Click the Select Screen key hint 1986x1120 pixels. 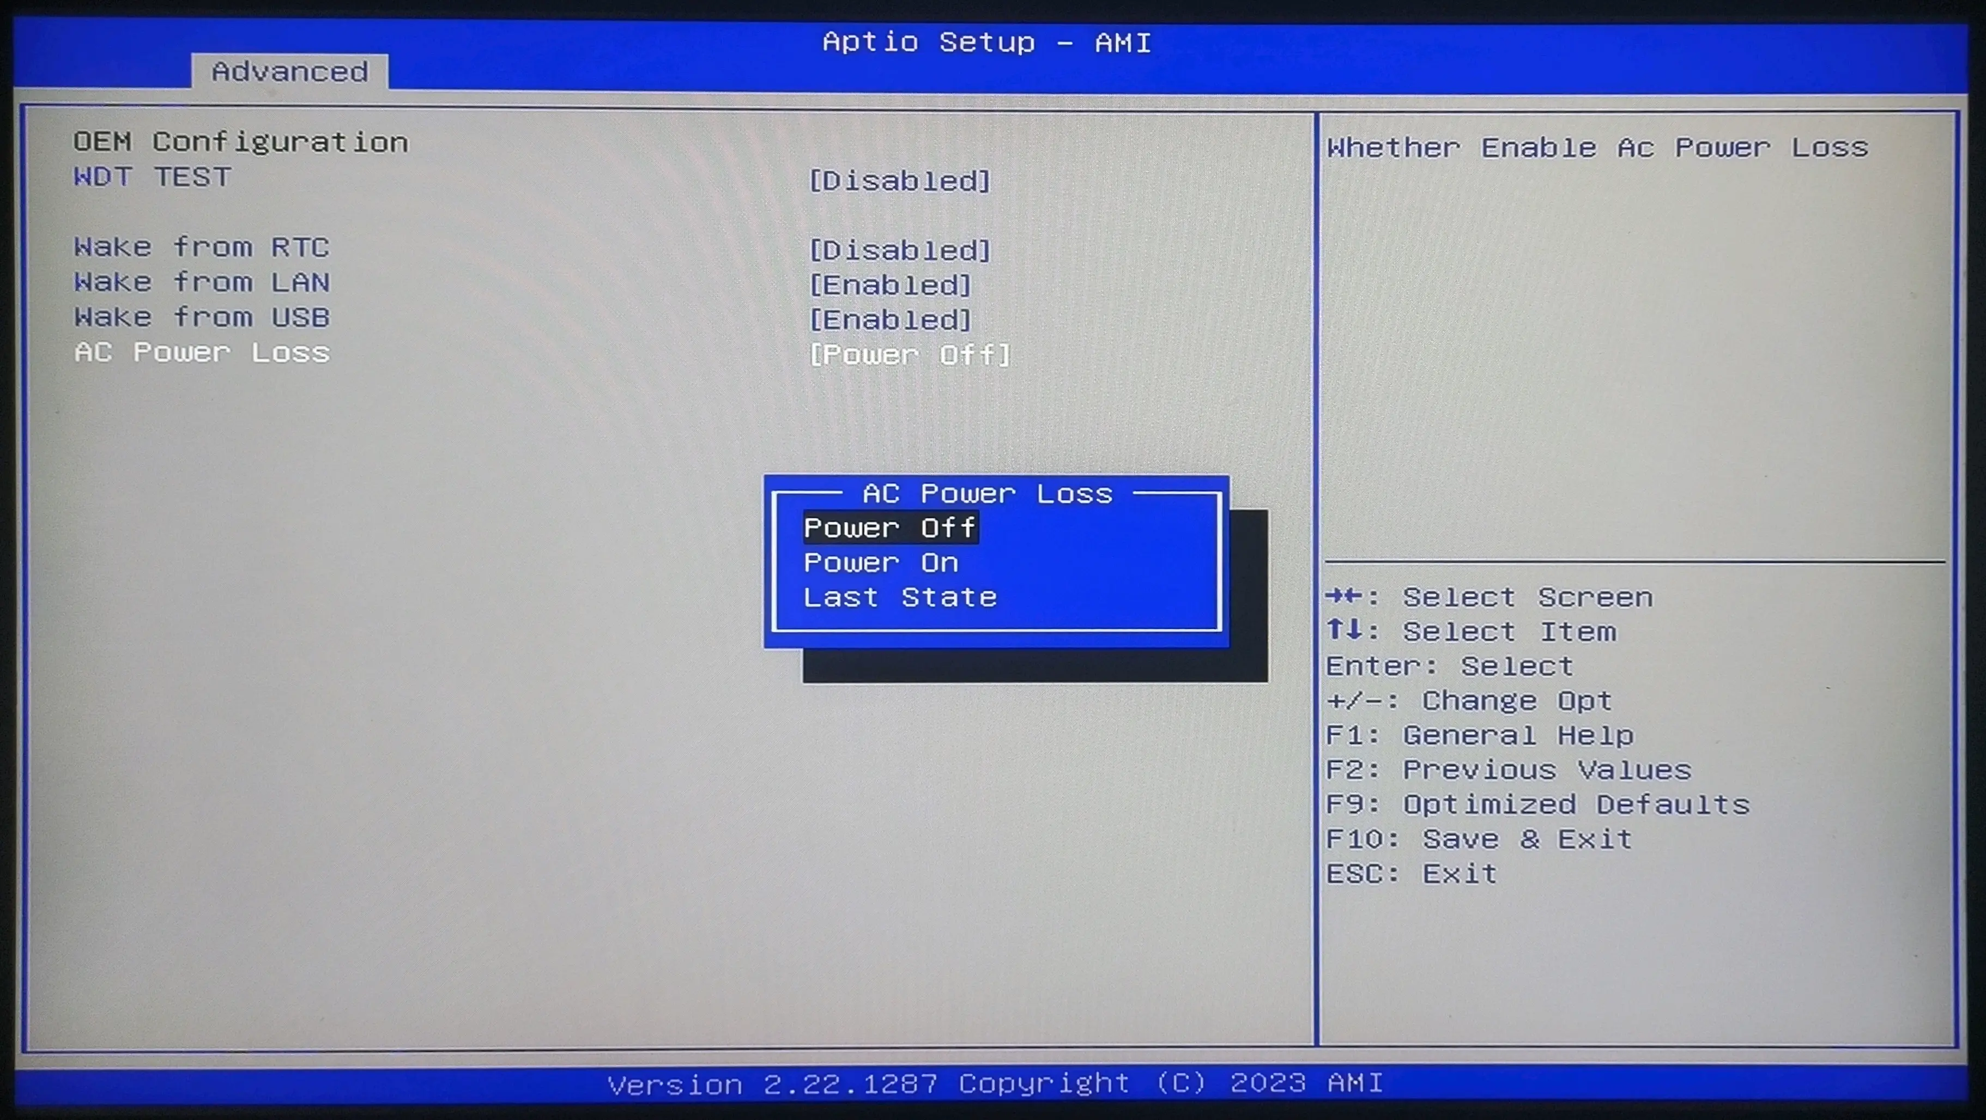[x=1489, y=597]
